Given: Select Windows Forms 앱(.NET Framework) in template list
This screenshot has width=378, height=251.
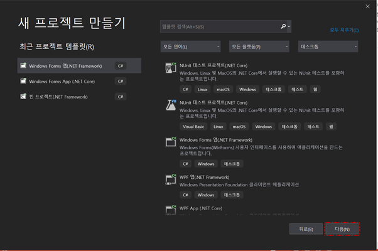Looking at the screenshot, I should (216, 140).
